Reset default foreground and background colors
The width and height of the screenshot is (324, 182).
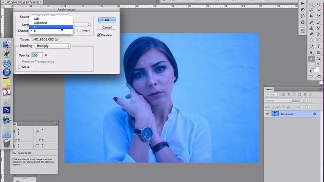coord(311,71)
